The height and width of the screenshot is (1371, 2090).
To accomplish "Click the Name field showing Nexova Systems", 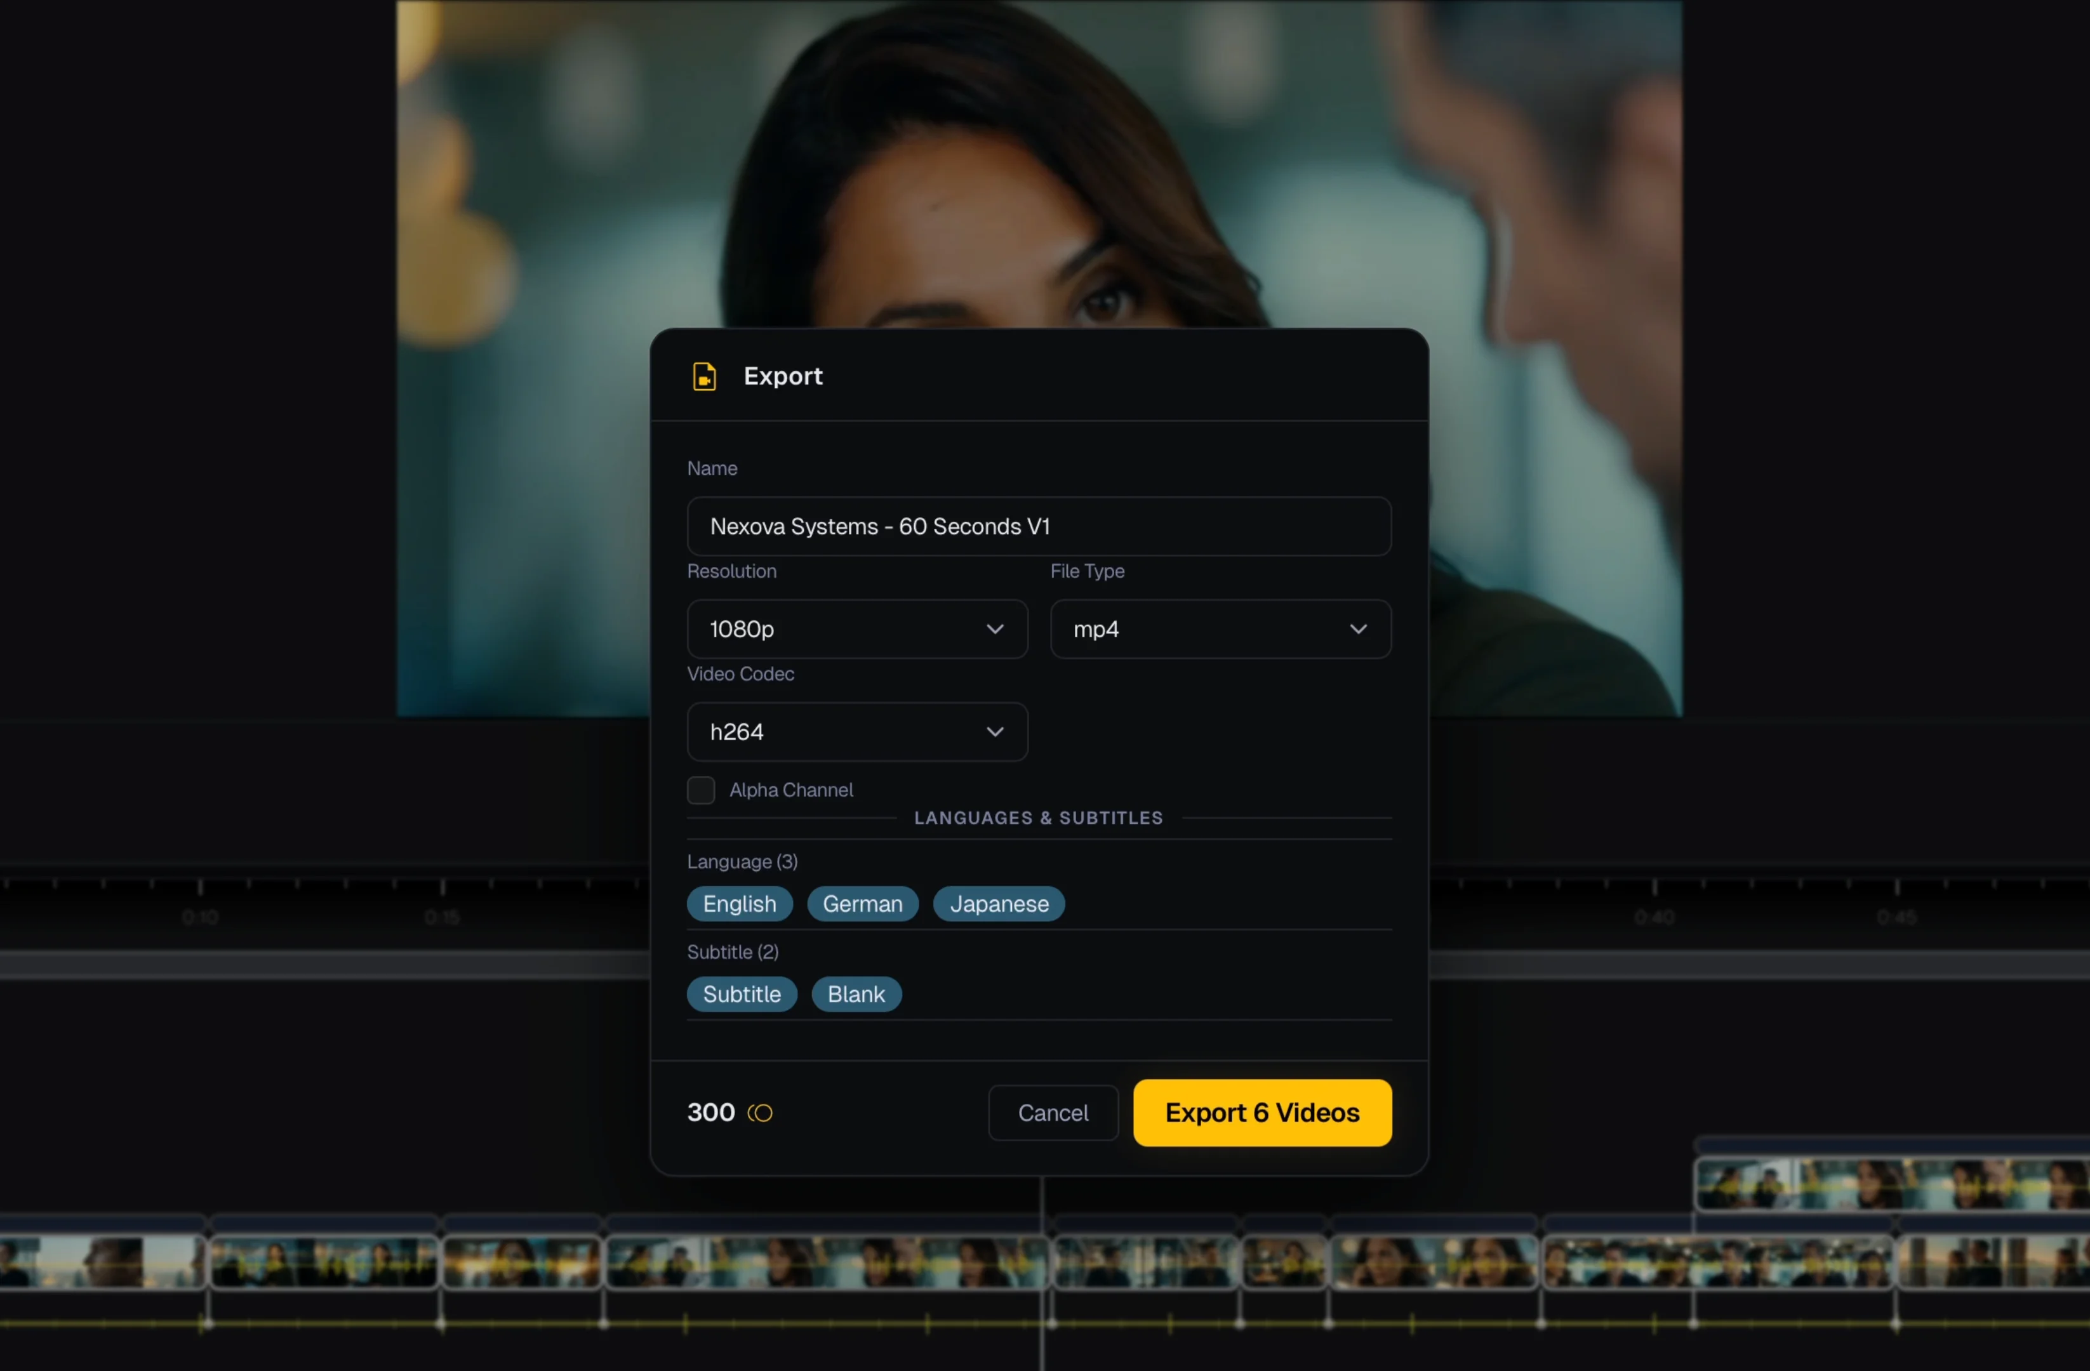I will click(x=1038, y=527).
